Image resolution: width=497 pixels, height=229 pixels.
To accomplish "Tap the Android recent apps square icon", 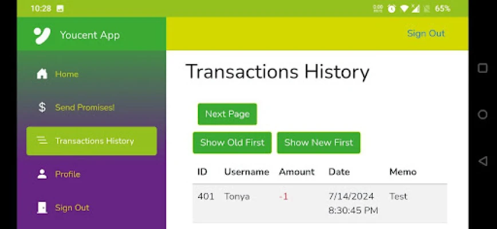I will (x=482, y=68).
